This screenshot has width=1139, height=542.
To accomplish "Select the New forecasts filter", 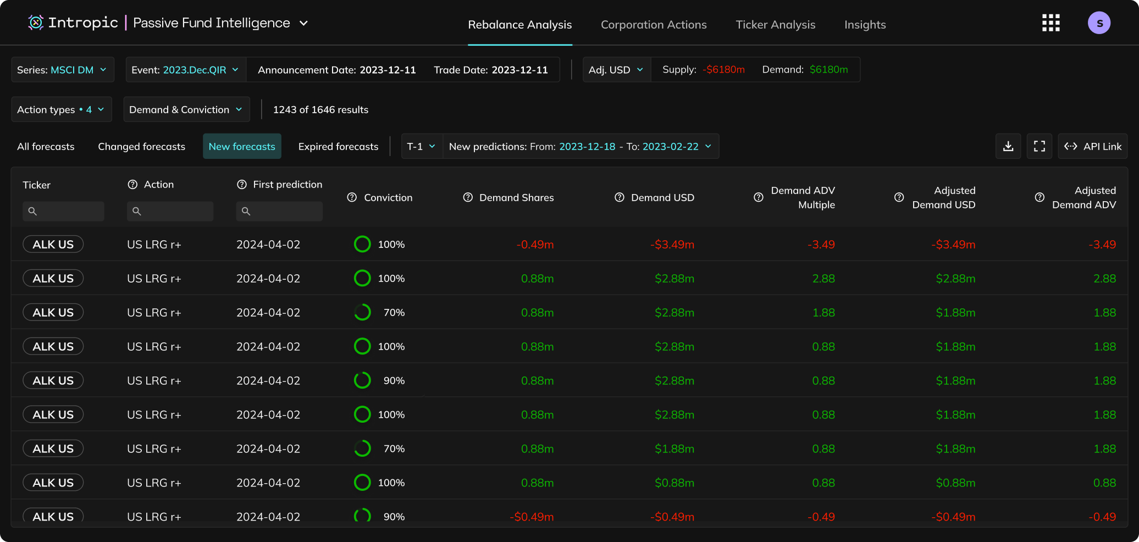I will click(x=242, y=147).
